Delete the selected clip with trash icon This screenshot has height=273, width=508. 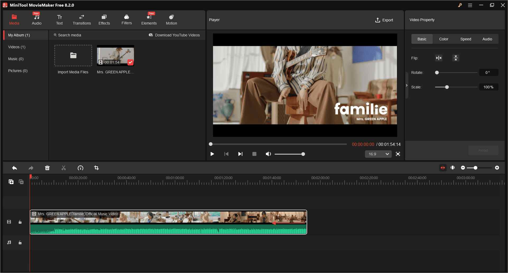(x=47, y=168)
